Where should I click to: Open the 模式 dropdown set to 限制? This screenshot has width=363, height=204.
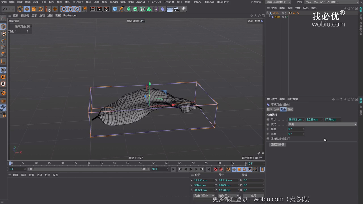(x=322, y=124)
